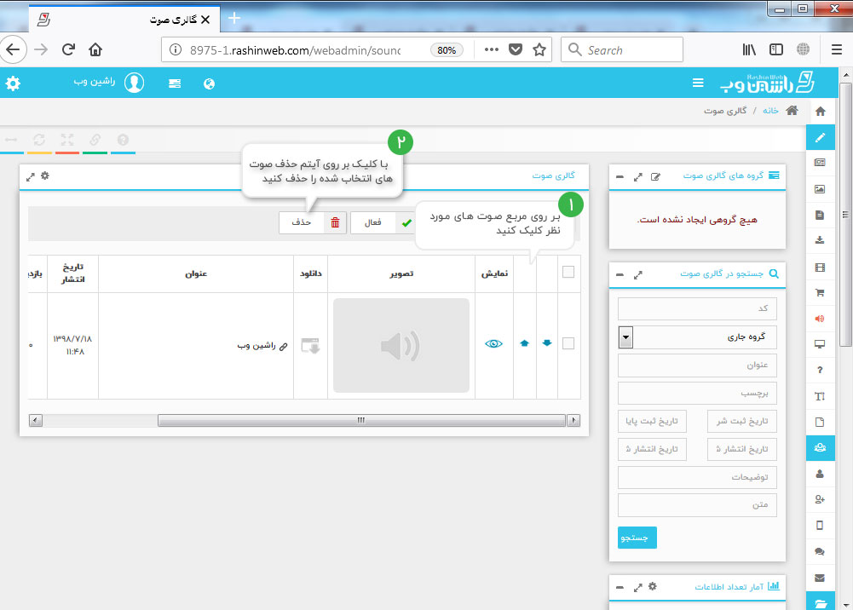853x610 pixels.
Task: Open the shopping cart section in the sidebar
Action: [x=820, y=292]
